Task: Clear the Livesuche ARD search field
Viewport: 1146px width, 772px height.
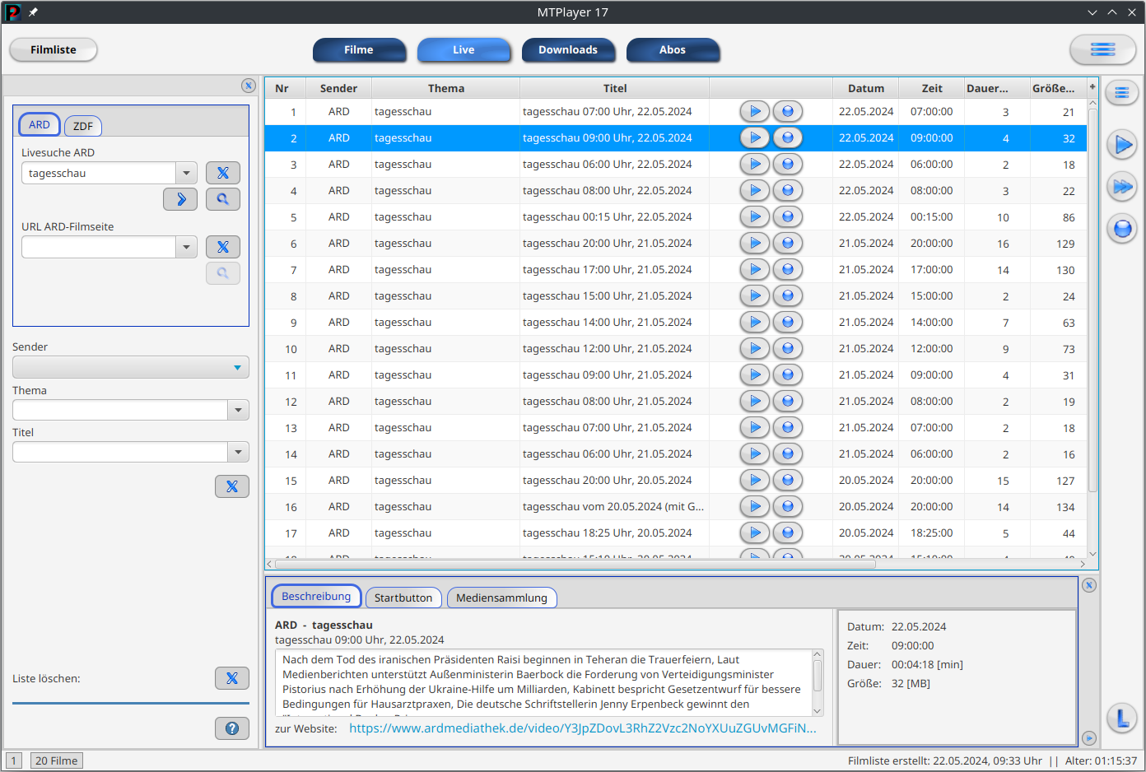Action: coord(223,173)
